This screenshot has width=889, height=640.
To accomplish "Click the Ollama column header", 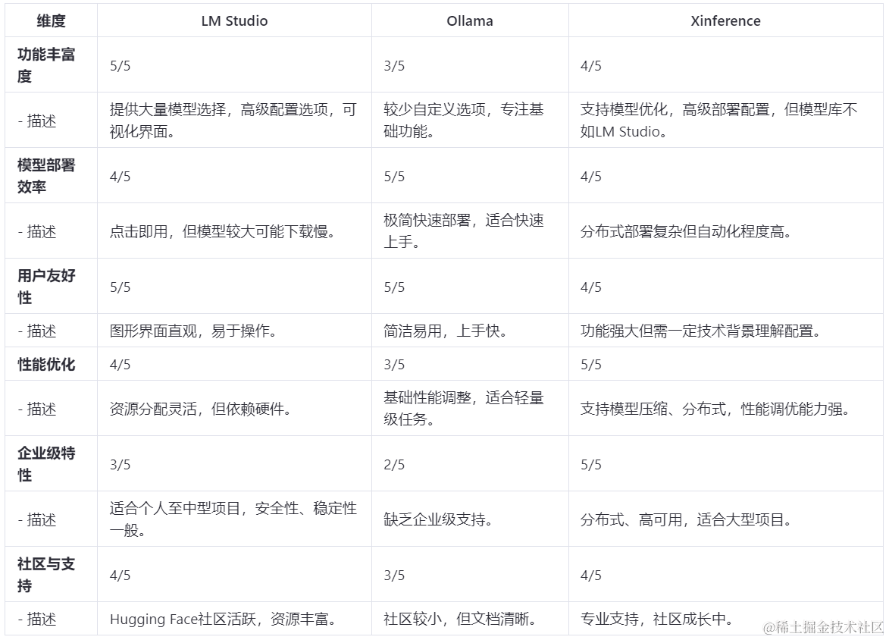I will [x=469, y=21].
